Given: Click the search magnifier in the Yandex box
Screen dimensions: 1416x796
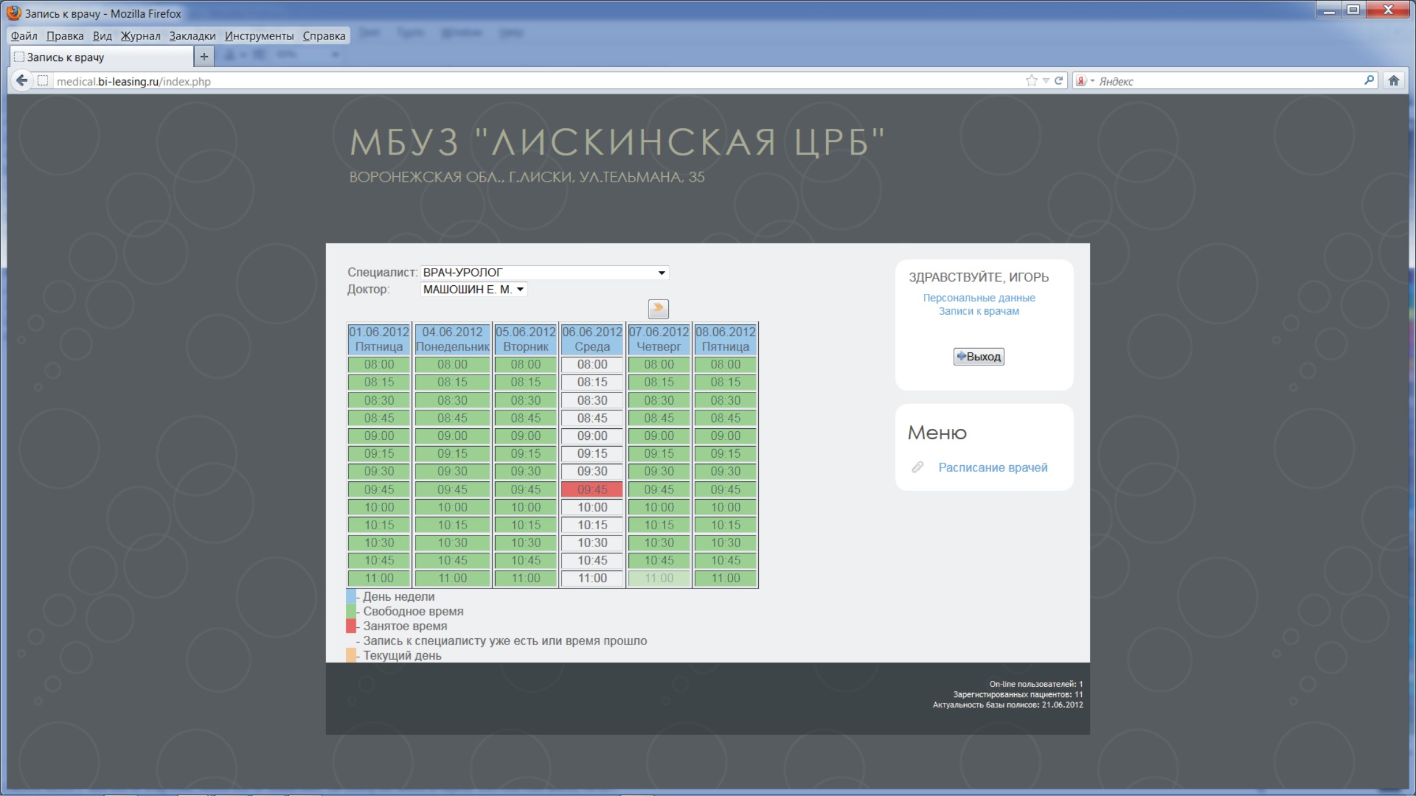Looking at the screenshot, I should tap(1369, 80).
